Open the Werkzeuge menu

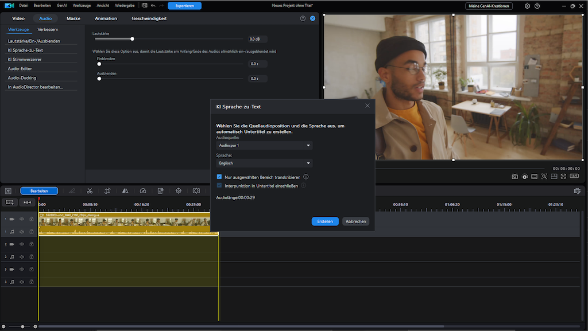(x=82, y=6)
